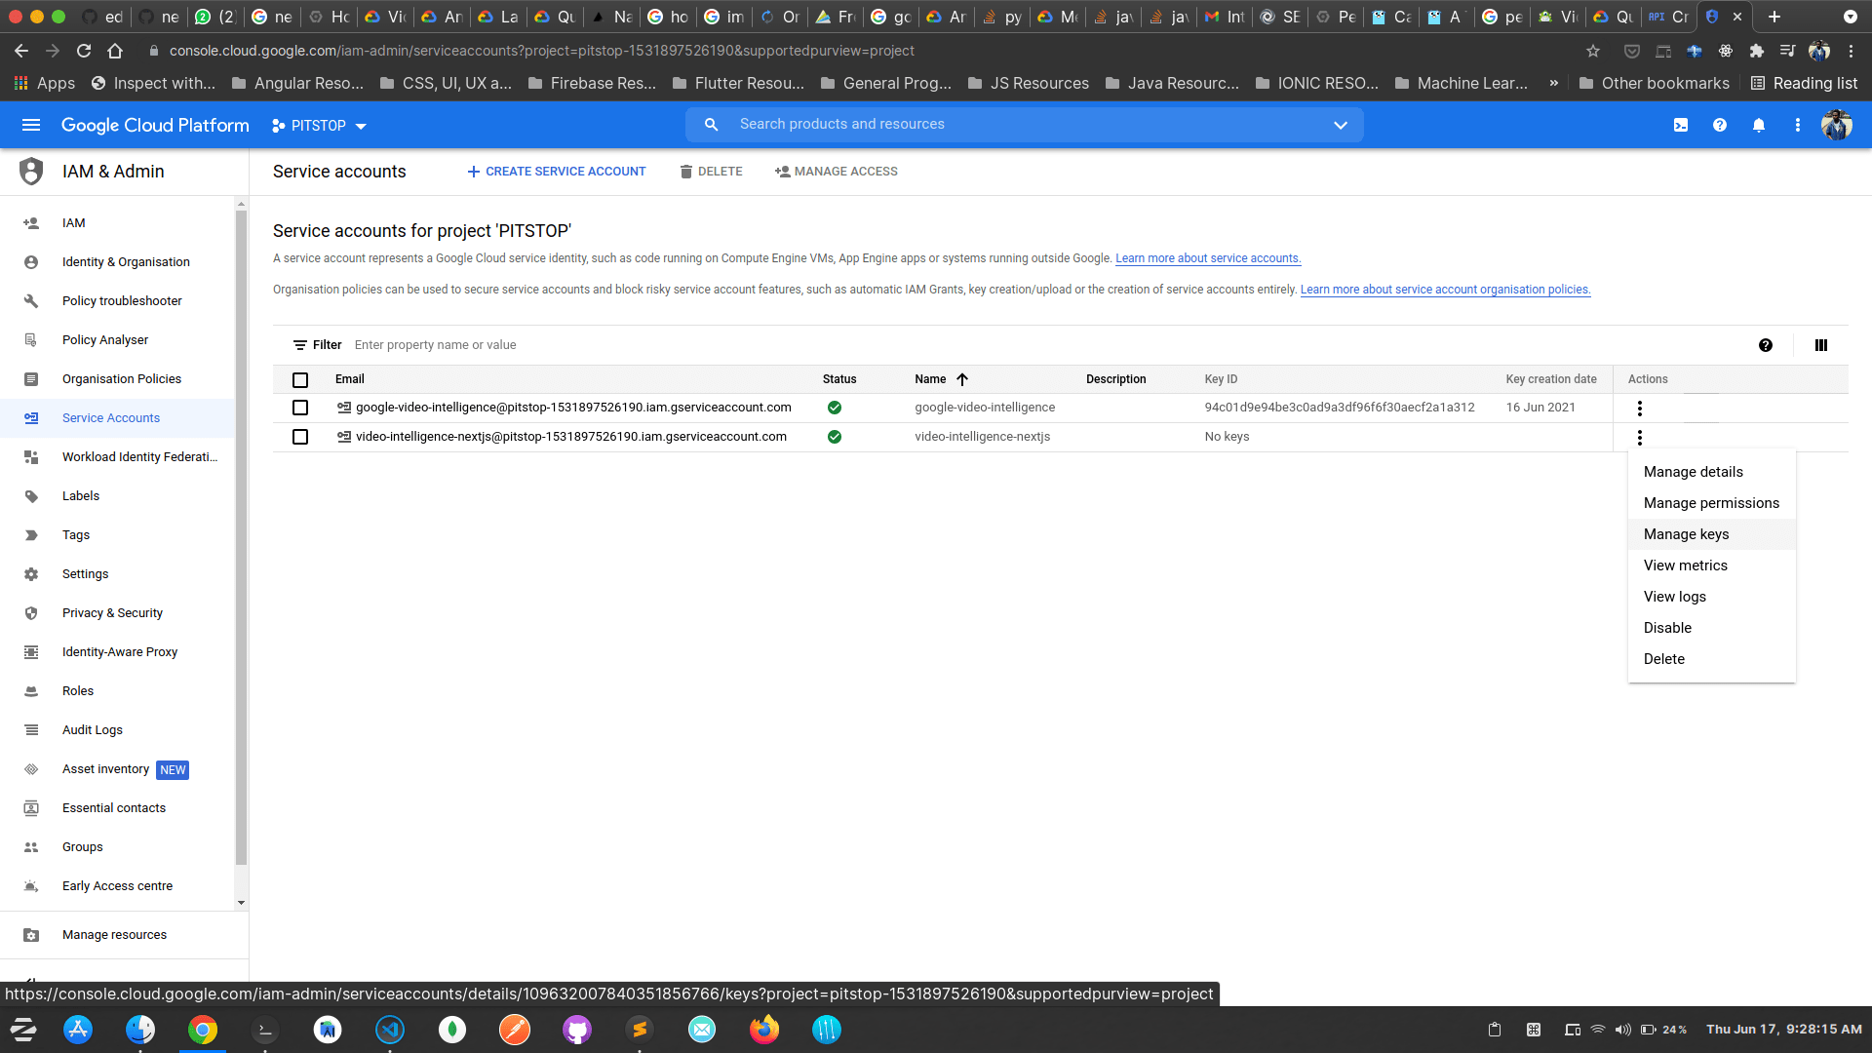Viewport: 1872px width, 1053px height.
Task: Click the notifications bell icon
Action: click(1759, 125)
